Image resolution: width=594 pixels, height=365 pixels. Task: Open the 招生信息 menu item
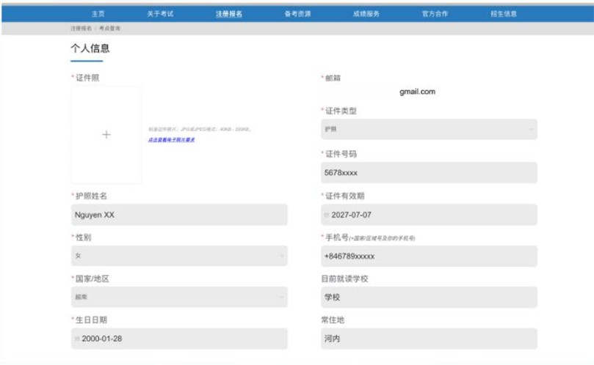(x=504, y=14)
